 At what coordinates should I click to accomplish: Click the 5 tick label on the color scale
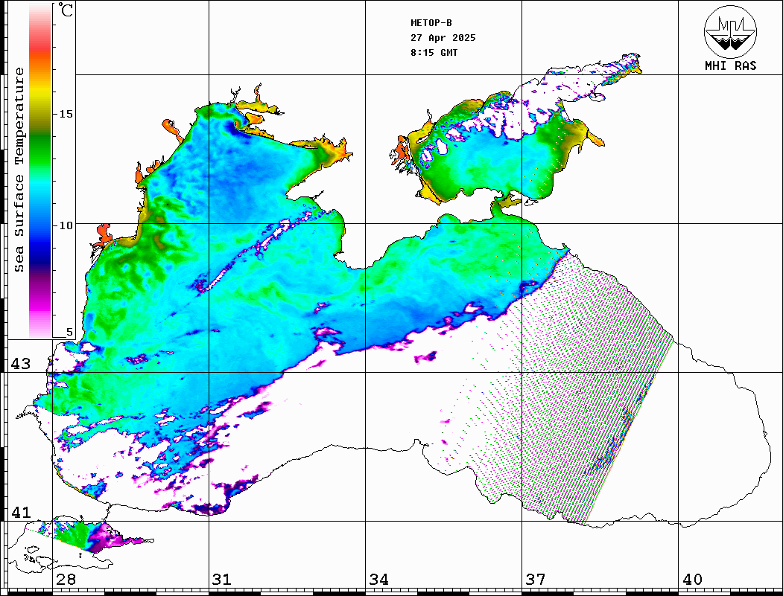coord(69,332)
